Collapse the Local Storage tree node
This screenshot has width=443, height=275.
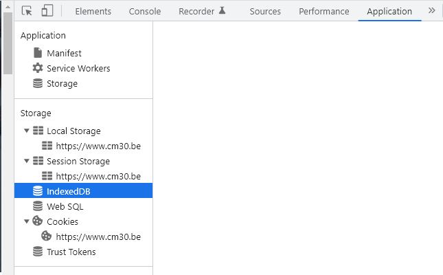coord(27,131)
